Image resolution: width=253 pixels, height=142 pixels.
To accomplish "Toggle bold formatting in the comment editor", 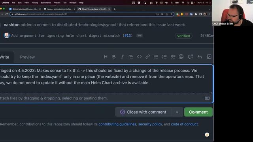I will (x=114, y=57).
